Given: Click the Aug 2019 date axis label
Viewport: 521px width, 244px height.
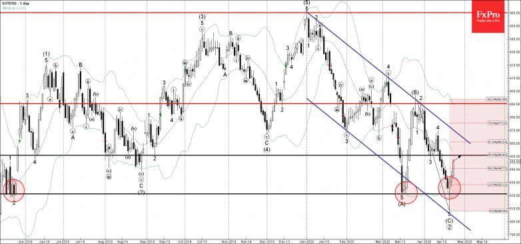Looking at the screenshot, I should click(x=105, y=241).
